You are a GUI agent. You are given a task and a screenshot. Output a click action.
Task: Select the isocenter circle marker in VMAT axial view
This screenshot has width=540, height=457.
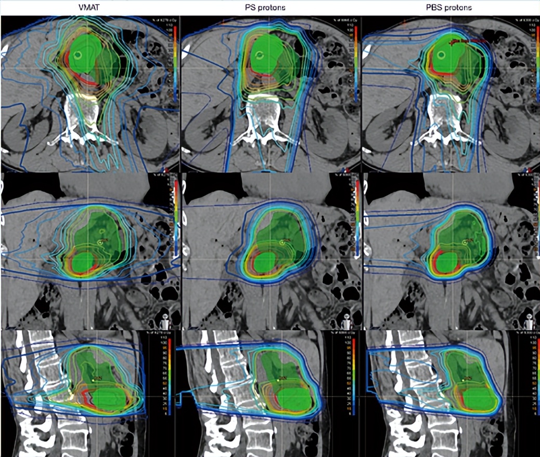pyautogui.click(x=78, y=54)
